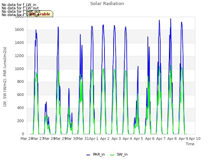Screen dimensions: 215x161
Task: Click the 'No data for f_LW_out' message
Action: (x=20, y=8)
